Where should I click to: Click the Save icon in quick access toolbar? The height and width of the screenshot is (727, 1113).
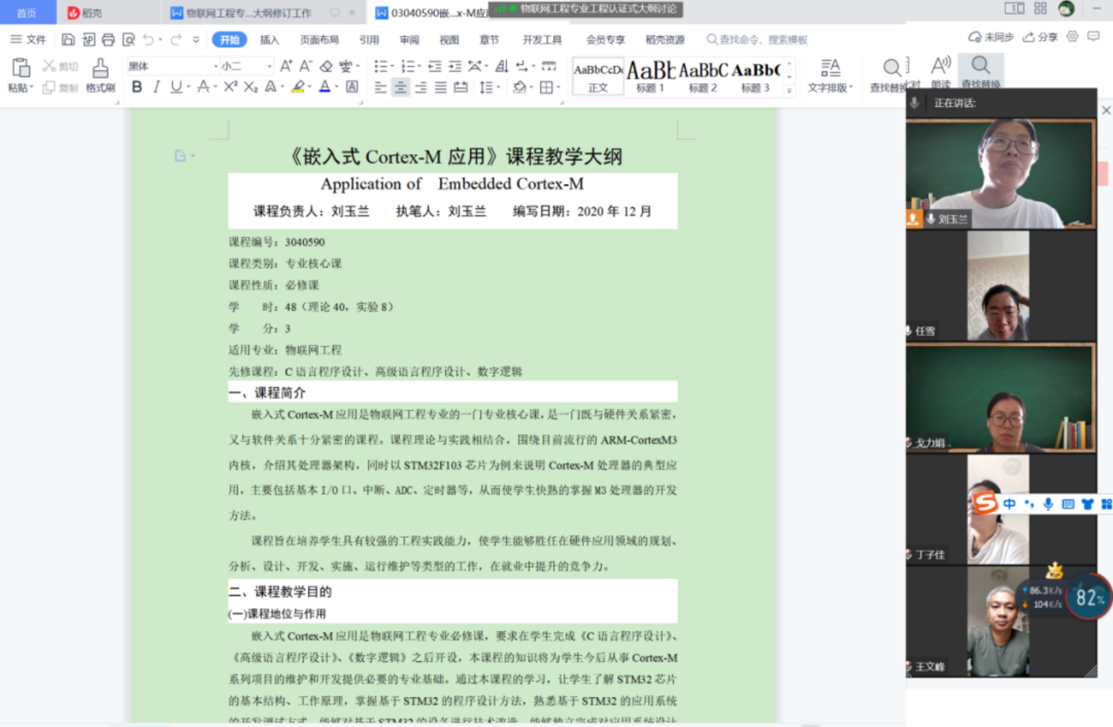[x=67, y=40]
